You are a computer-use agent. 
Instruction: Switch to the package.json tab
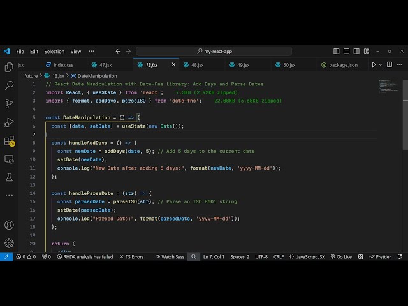tap(343, 65)
